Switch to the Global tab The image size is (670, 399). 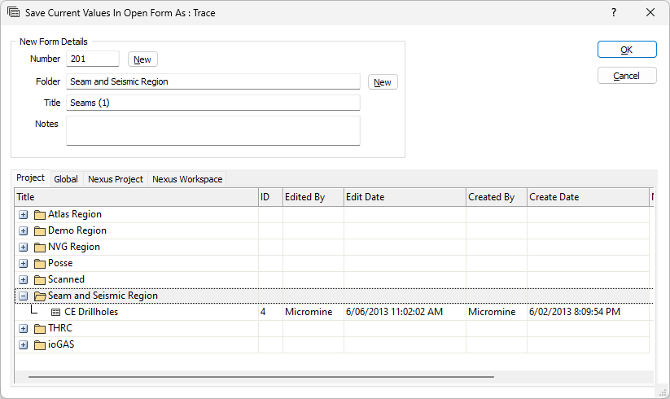pyautogui.click(x=66, y=179)
